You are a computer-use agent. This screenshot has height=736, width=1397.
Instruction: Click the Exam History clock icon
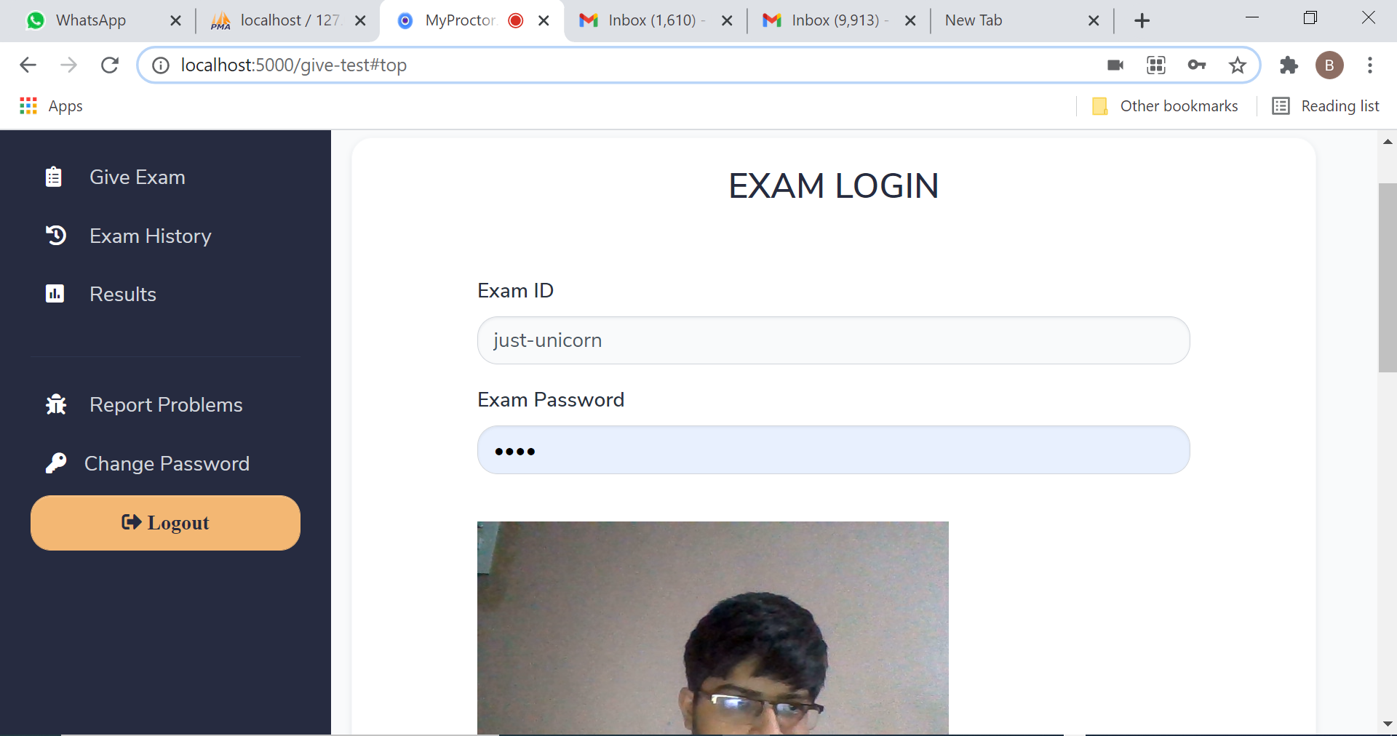pyautogui.click(x=56, y=235)
